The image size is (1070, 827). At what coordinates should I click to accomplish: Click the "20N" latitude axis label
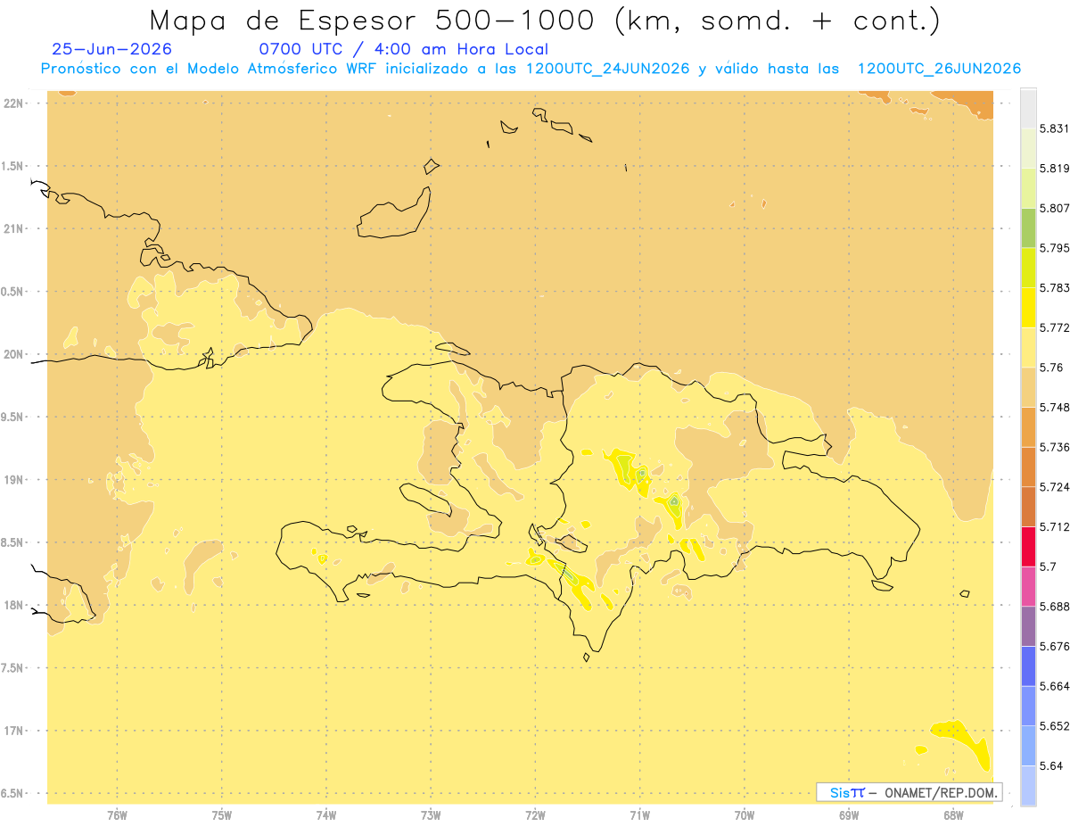point(14,354)
